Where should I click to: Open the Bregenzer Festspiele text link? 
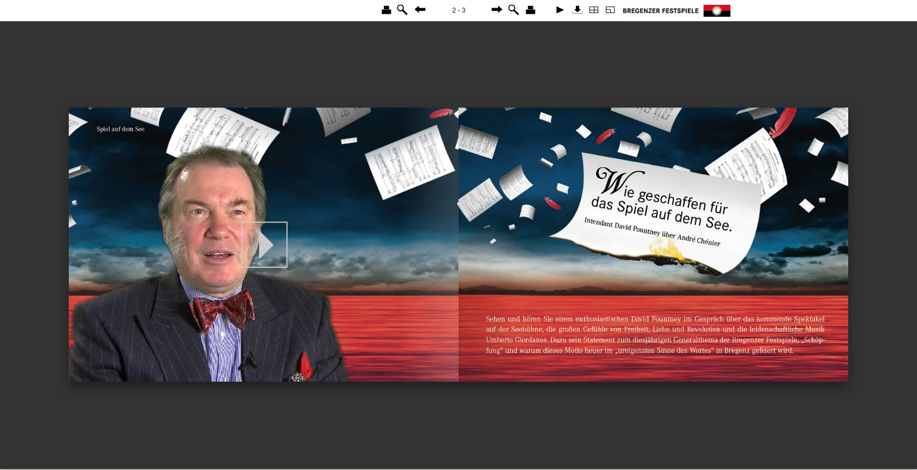pos(660,11)
